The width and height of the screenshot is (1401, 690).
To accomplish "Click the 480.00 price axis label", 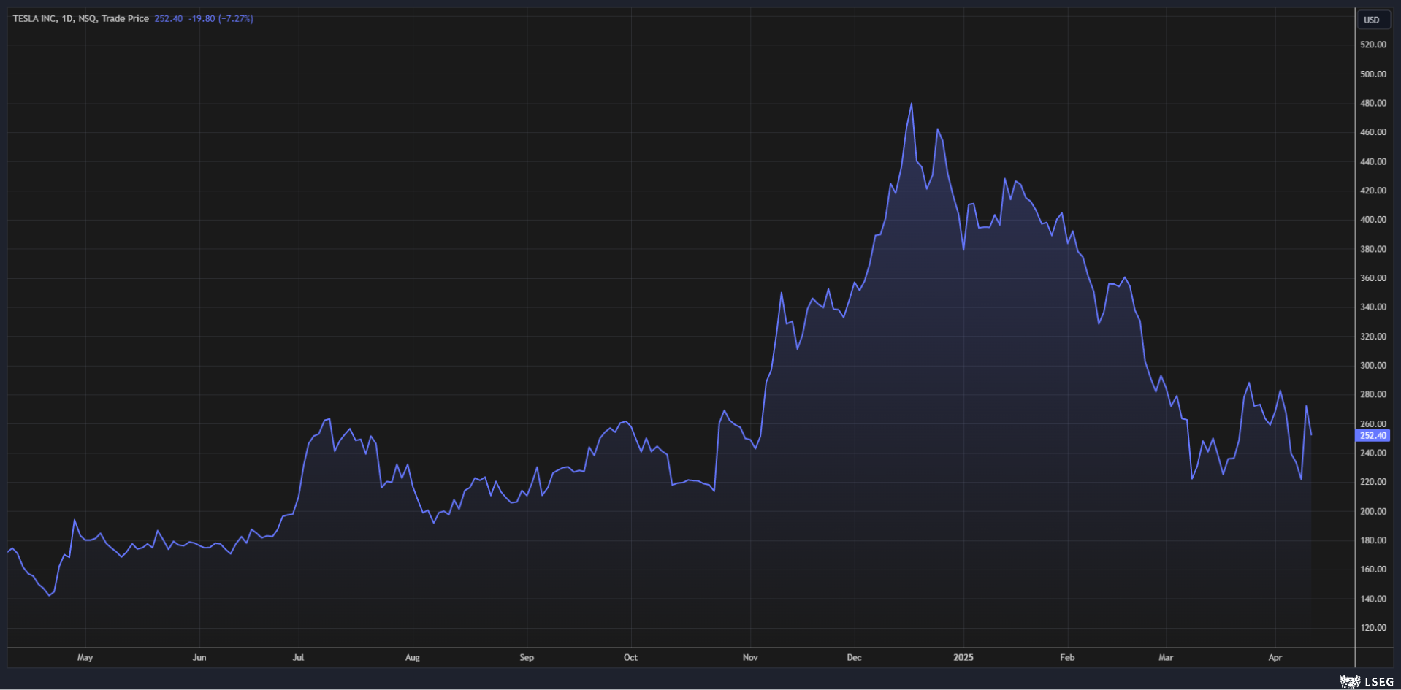I will coord(1373,103).
